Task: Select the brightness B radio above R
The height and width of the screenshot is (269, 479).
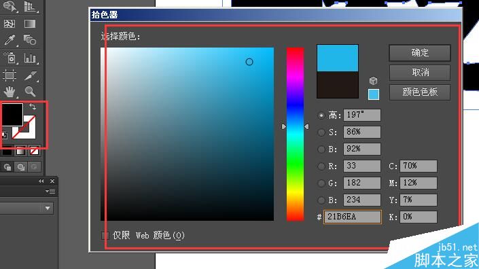Action: click(x=321, y=149)
